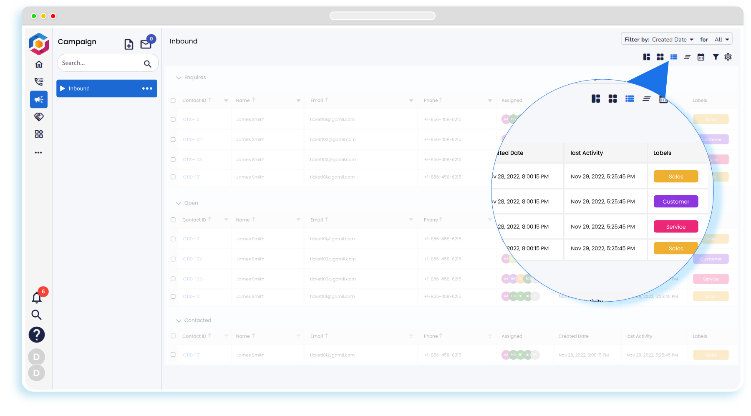Open the phone calls icon in sidebar
Viewport: 751px width, 416px height.
(x=39, y=81)
